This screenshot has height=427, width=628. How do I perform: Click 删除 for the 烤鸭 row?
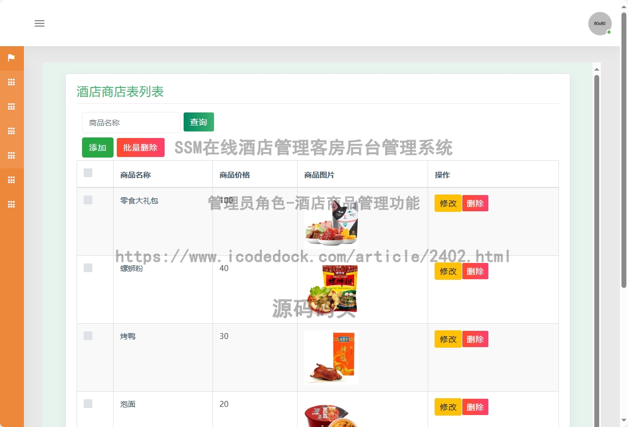[x=475, y=339]
